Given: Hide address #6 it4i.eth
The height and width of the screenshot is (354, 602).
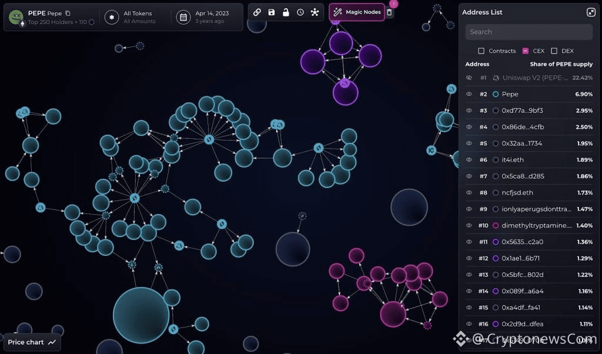Looking at the screenshot, I should 469,160.
